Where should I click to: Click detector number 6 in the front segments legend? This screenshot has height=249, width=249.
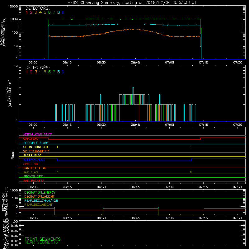[x=49, y=12]
